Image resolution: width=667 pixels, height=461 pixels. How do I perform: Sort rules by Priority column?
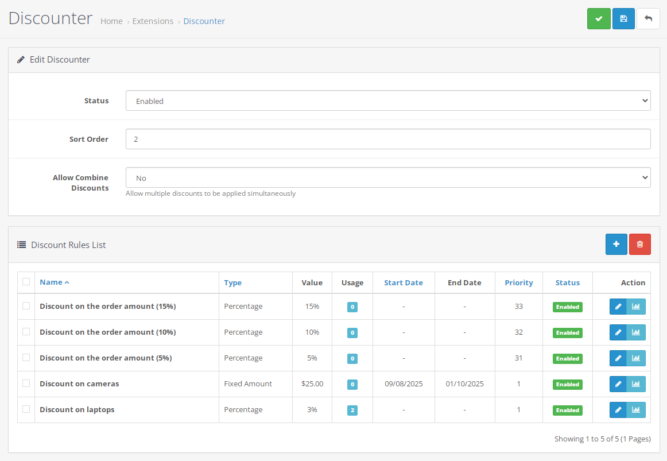pyautogui.click(x=518, y=283)
